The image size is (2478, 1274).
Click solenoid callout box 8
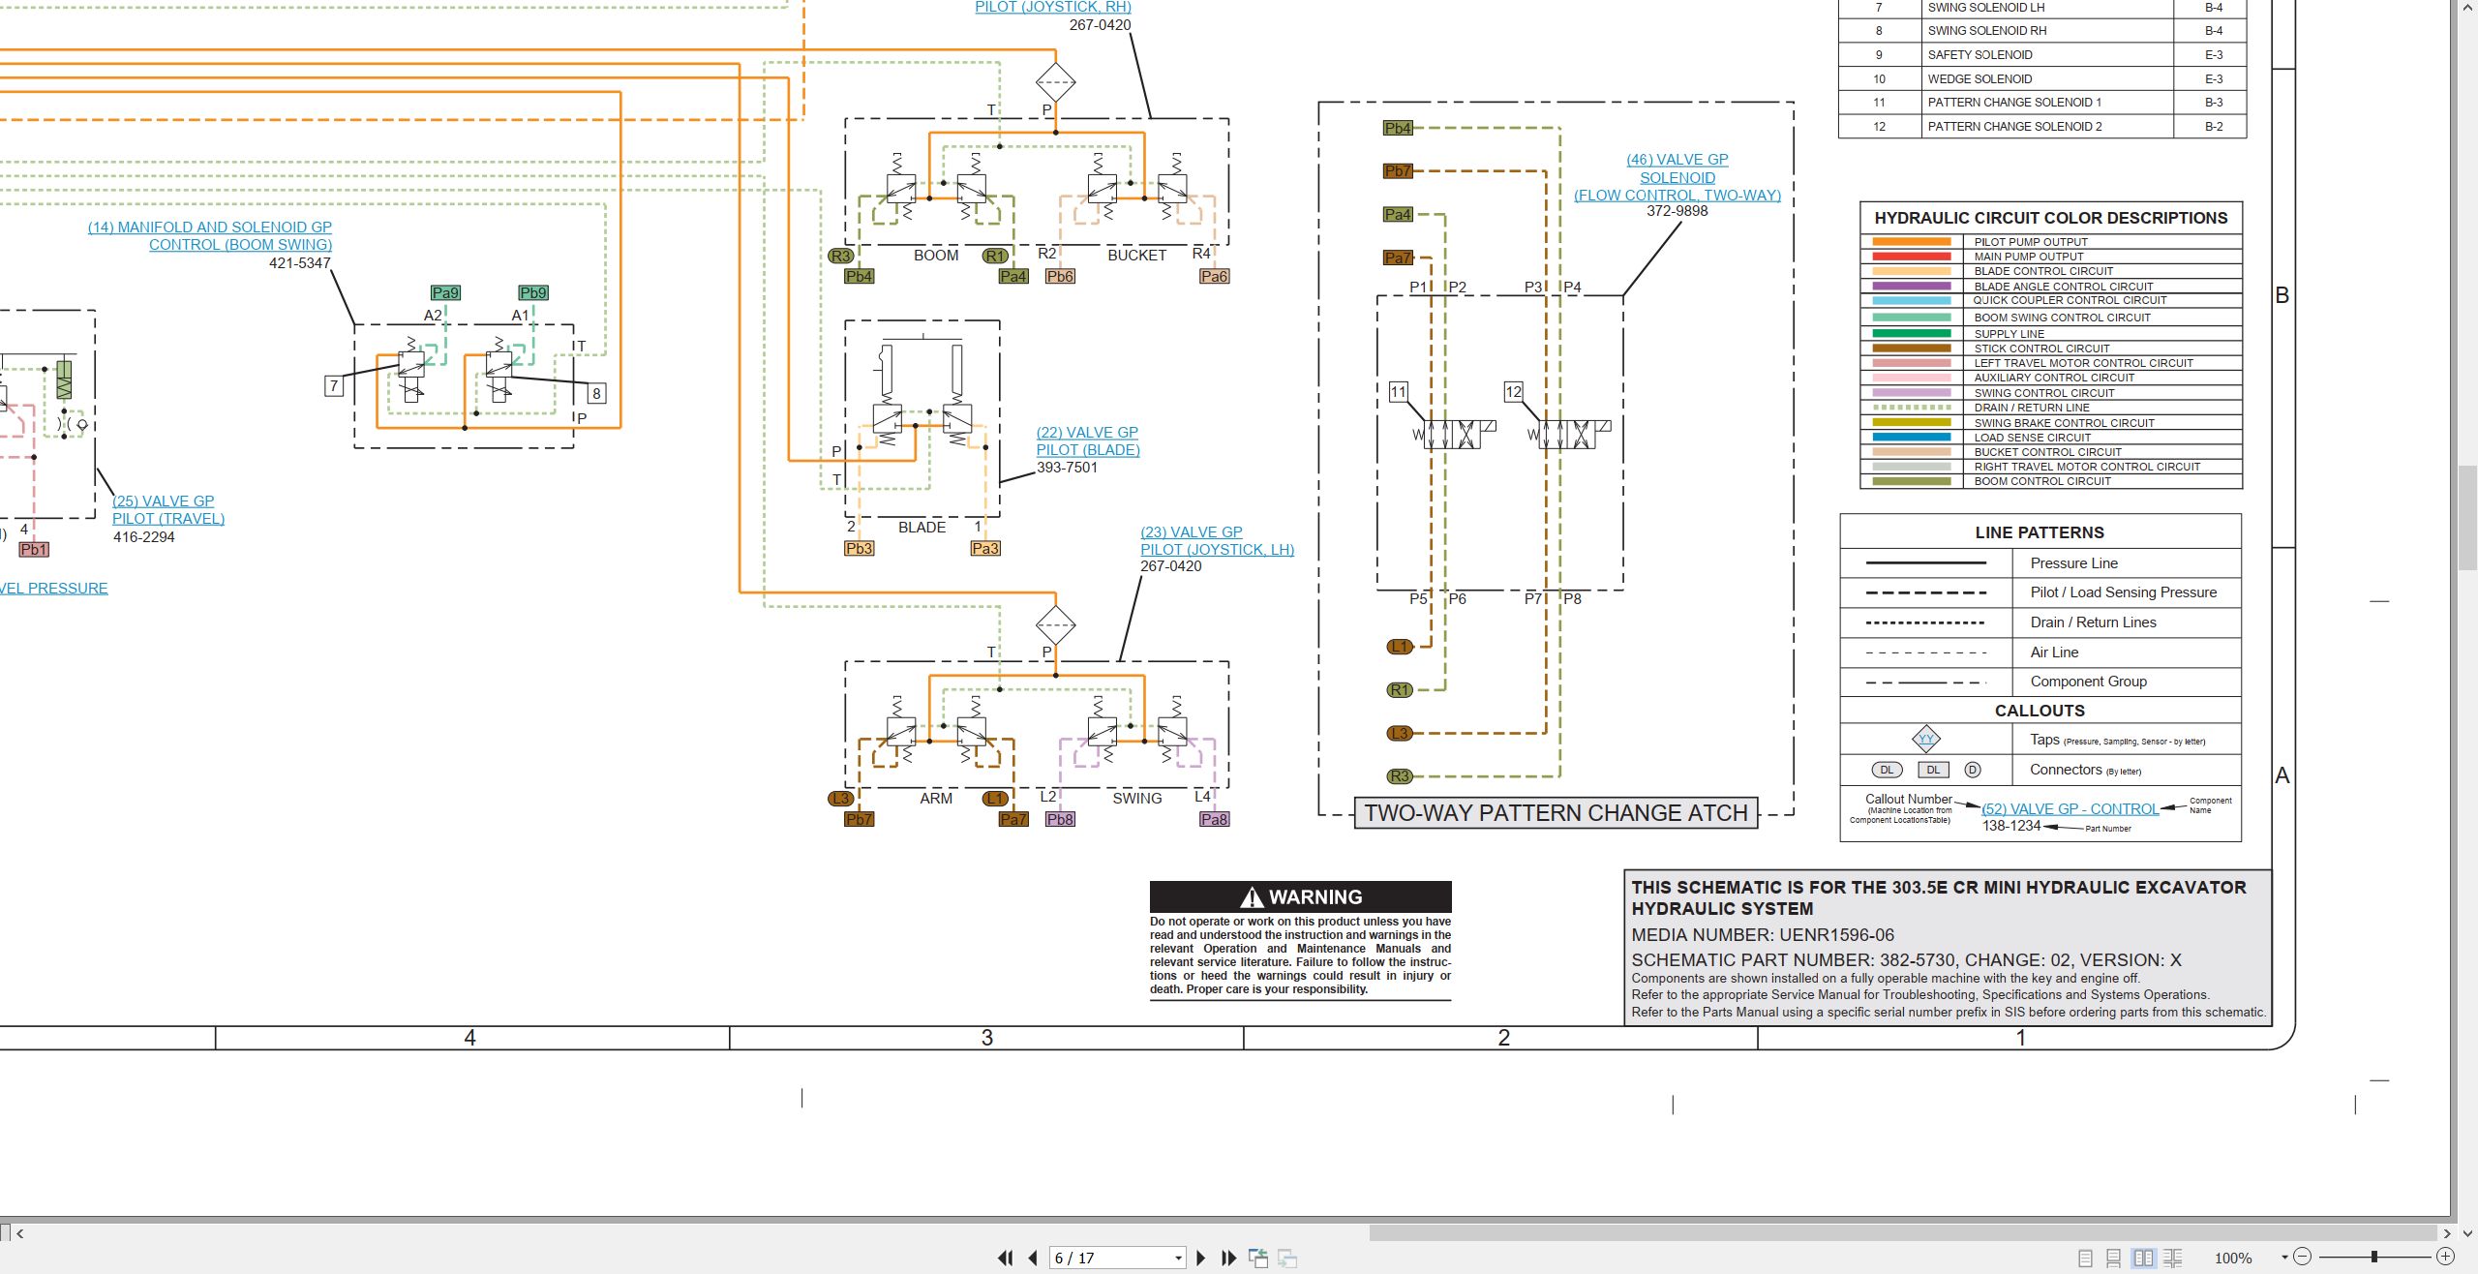[x=596, y=393]
